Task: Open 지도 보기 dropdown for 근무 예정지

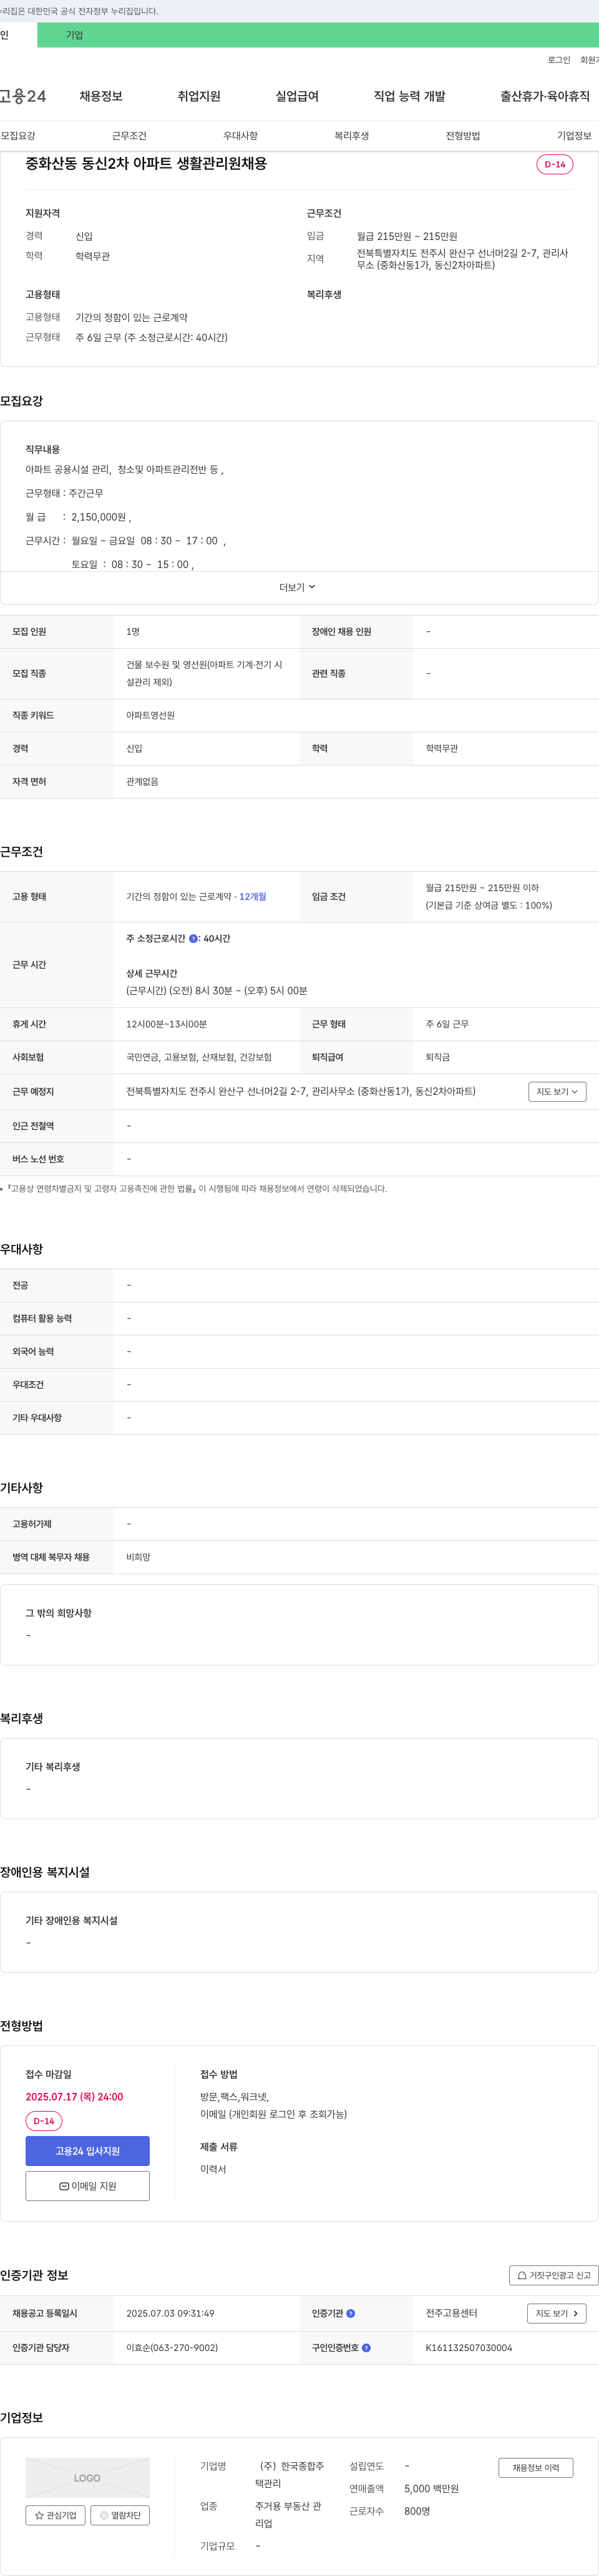Action: click(557, 1091)
